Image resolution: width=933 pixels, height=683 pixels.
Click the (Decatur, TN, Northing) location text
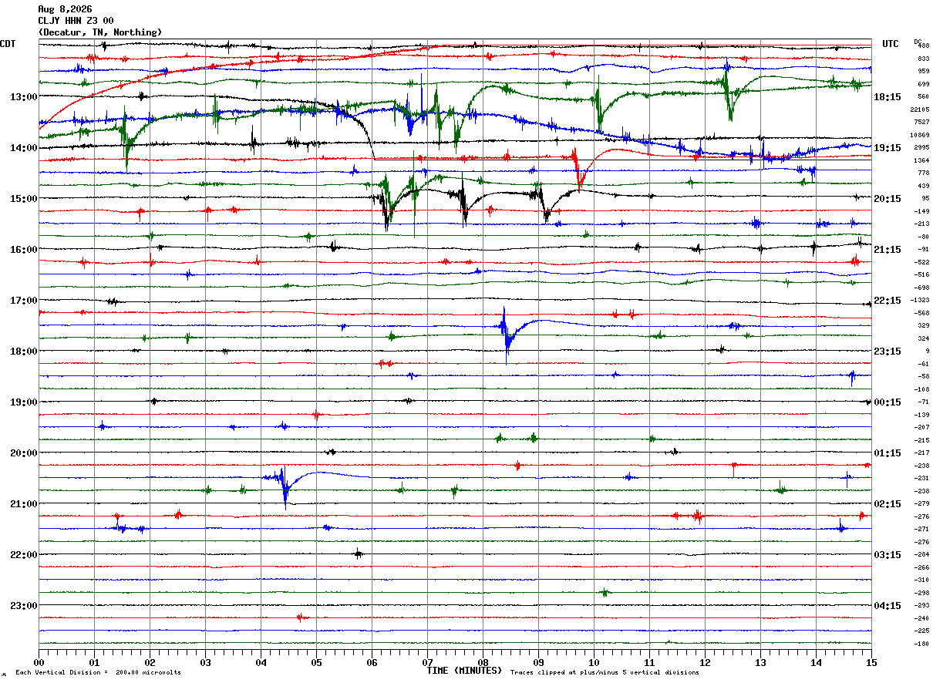click(100, 32)
